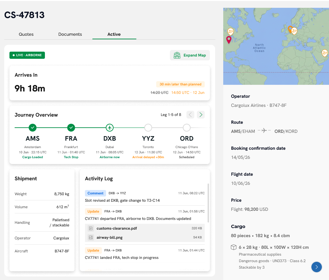329x280 pixels.
Task: Click the 'Airborne now' status under DXB
Action: click(x=110, y=157)
